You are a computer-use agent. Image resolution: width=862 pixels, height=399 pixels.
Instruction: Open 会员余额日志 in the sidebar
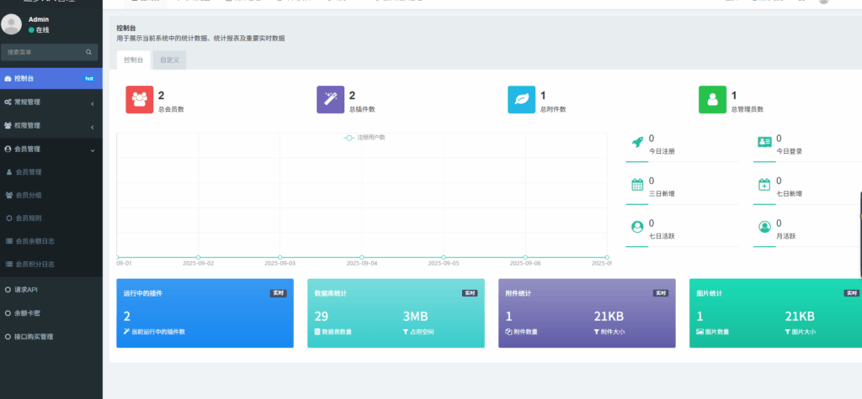pyautogui.click(x=35, y=241)
